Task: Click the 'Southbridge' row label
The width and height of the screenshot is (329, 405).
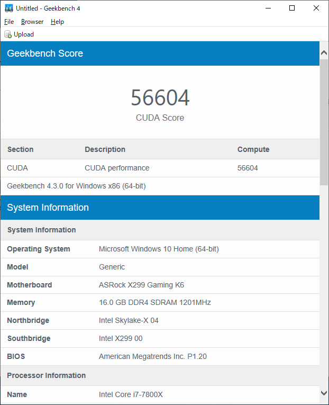Action: (29, 338)
